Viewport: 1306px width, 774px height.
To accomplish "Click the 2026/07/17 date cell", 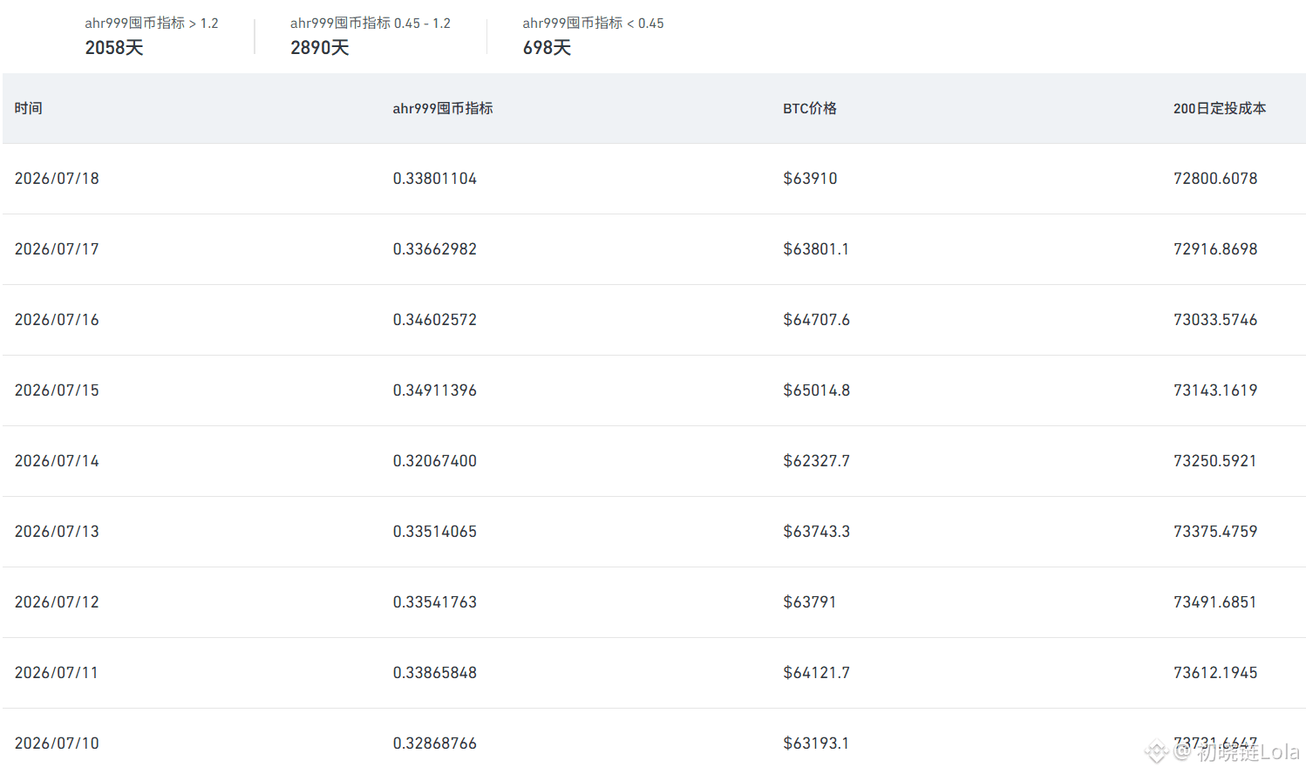I will pyautogui.click(x=57, y=249).
